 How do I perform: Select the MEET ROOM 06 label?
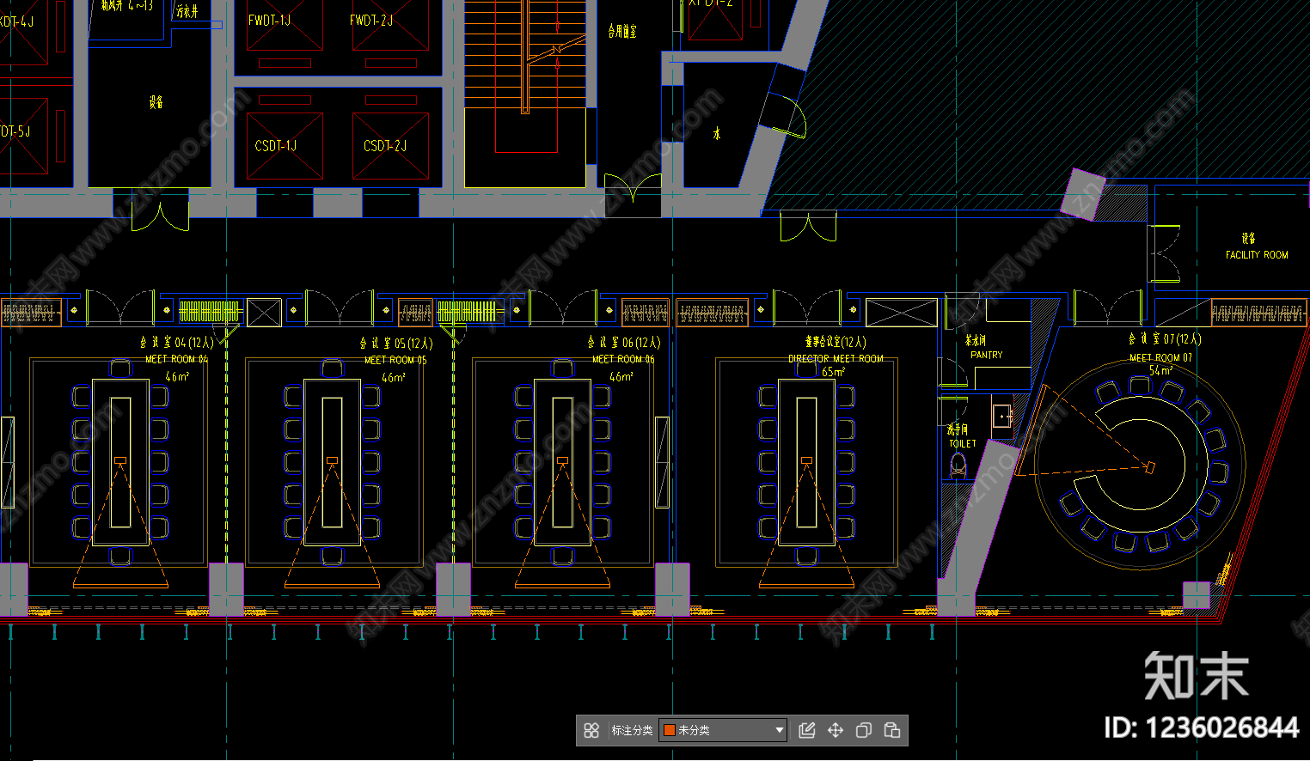click(x=623, y=359)
